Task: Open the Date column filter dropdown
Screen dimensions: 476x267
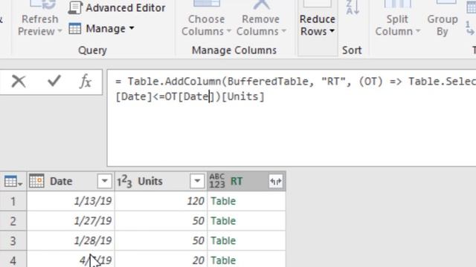Action: click(x=105, y=181)
